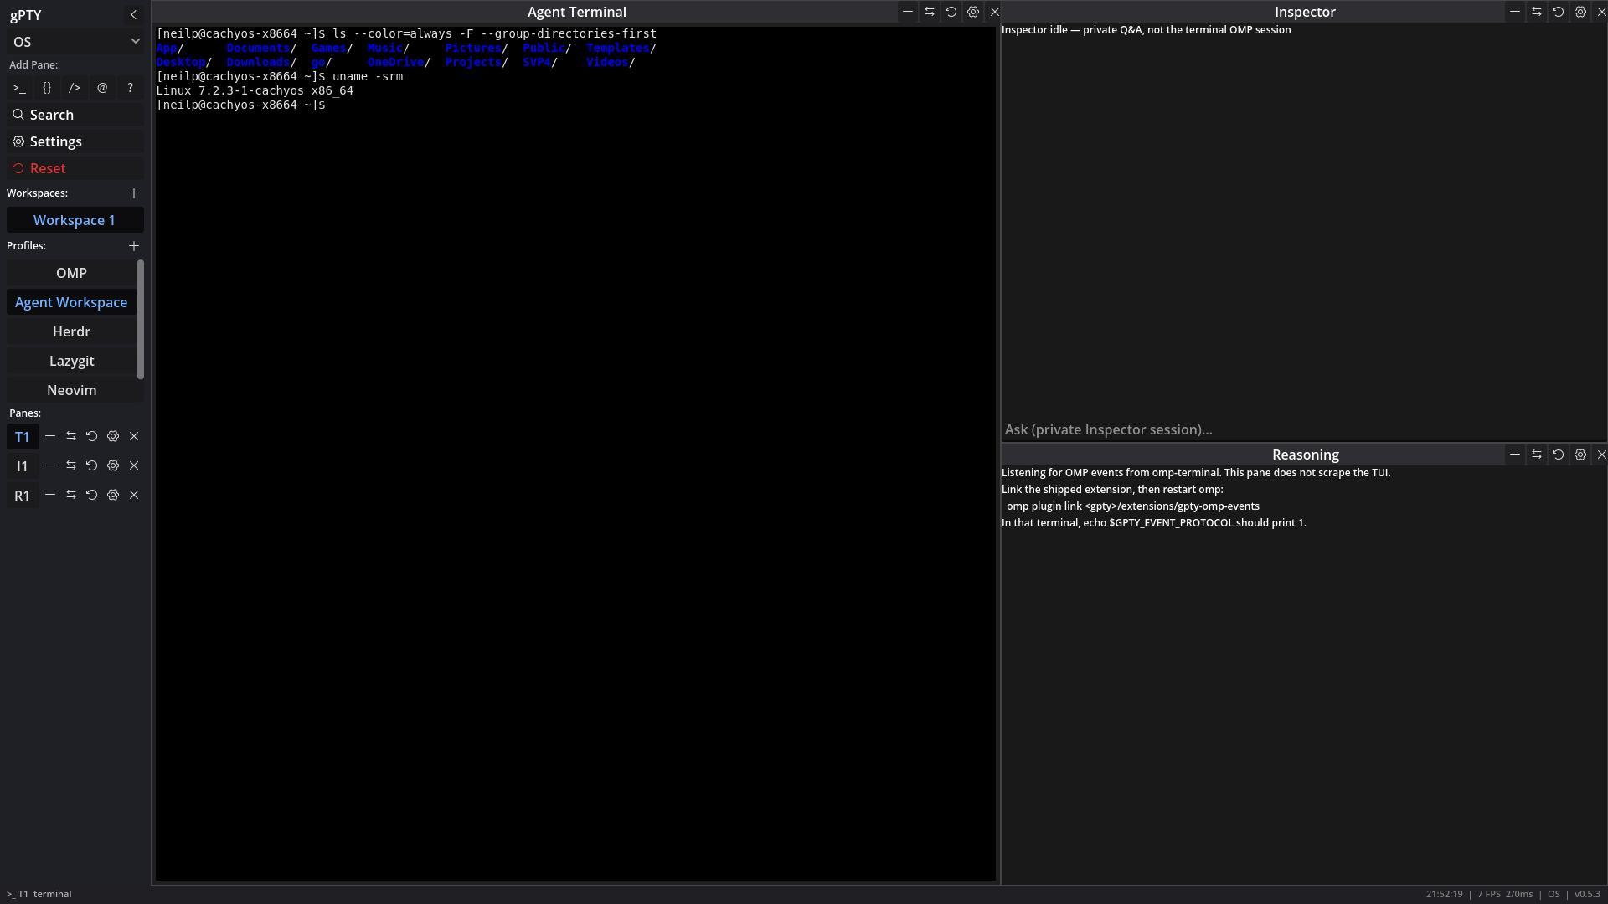Restart the Reasoning pane
1608x904 pixels.
[1559, 455]
